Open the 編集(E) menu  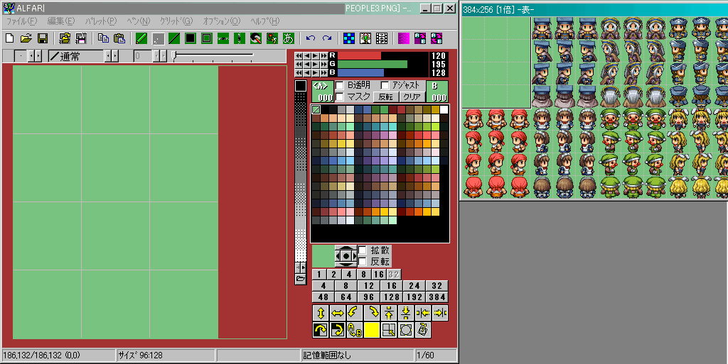pos(61,21)
